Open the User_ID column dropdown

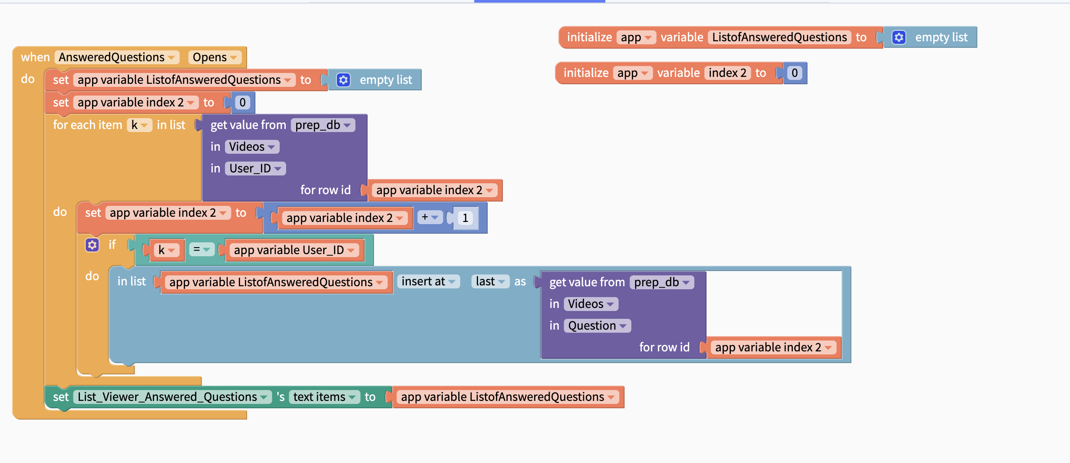255,169
